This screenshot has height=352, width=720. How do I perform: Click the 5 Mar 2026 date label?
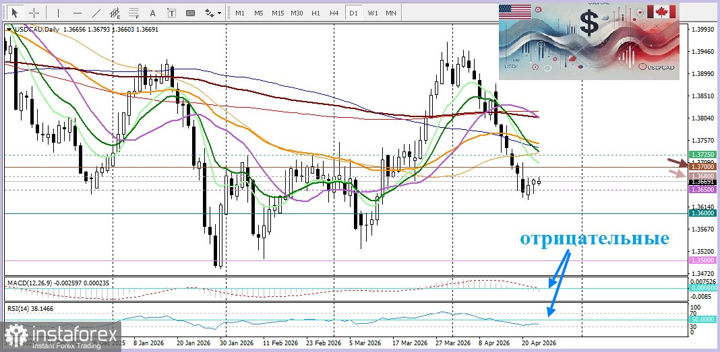tap(365, 343)
